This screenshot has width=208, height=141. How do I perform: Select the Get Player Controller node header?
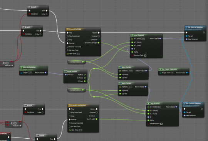[174, 69]
